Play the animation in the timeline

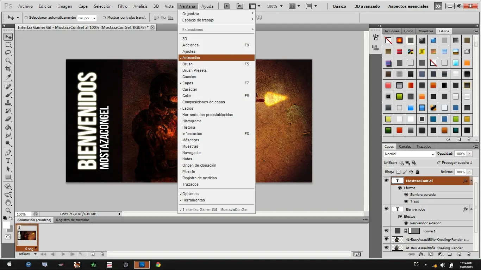[63, 254]
